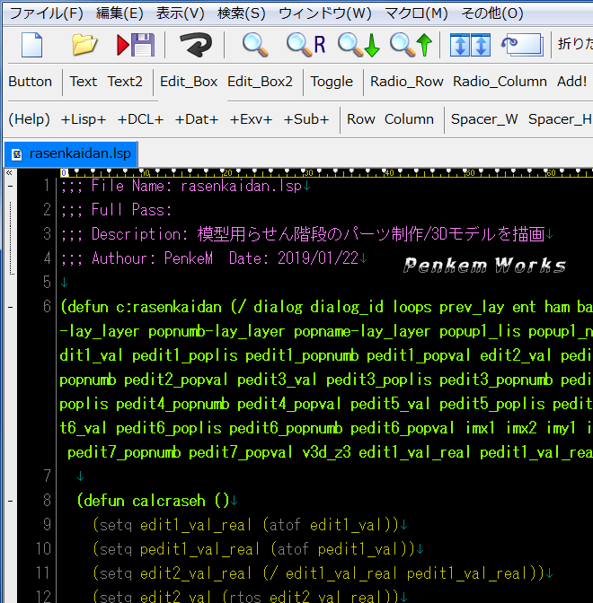The width and height of the screenshot is (593, 603).
Task: Click on 'pedit1_val_real' in line 10
Action: pyautogui.click(x=199, y=549)
